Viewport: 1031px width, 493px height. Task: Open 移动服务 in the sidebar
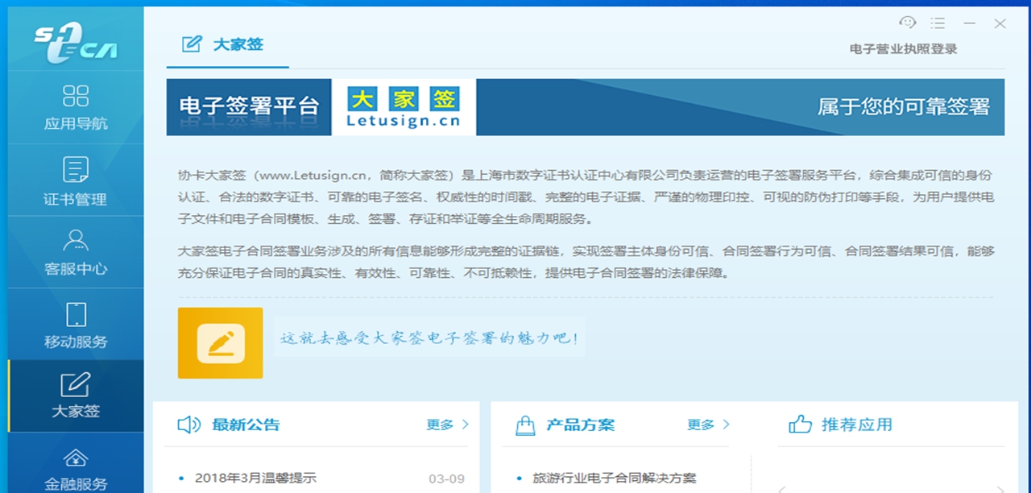pyautogui.click(x=76, y=325)
